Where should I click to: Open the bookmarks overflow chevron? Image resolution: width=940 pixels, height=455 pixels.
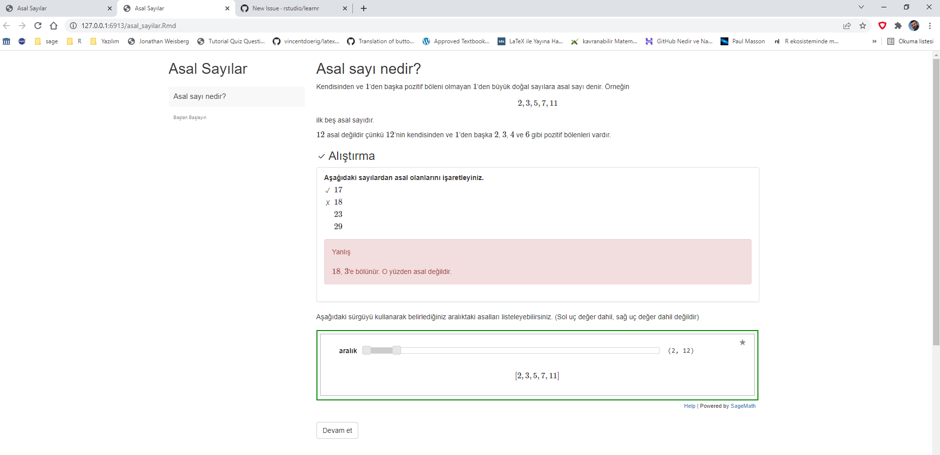pos(875,41)
